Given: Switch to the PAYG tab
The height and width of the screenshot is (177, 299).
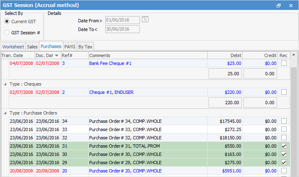Looking at the screenshot, I should point(70,47).
